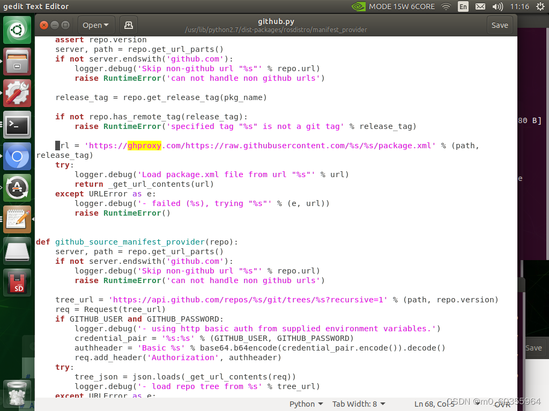The image size is (549, 411).
Task: Open the Trash in the launcher
Action: tap(17, 393)
